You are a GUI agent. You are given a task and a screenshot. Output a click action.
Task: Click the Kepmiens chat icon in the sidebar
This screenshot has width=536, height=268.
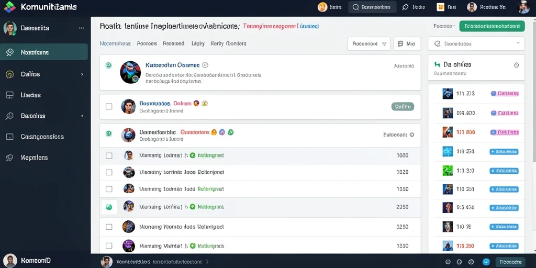(x=9, y=158)
